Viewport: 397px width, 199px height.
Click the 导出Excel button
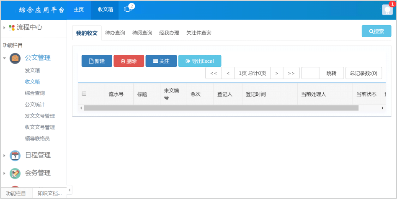tap(200, 61)
